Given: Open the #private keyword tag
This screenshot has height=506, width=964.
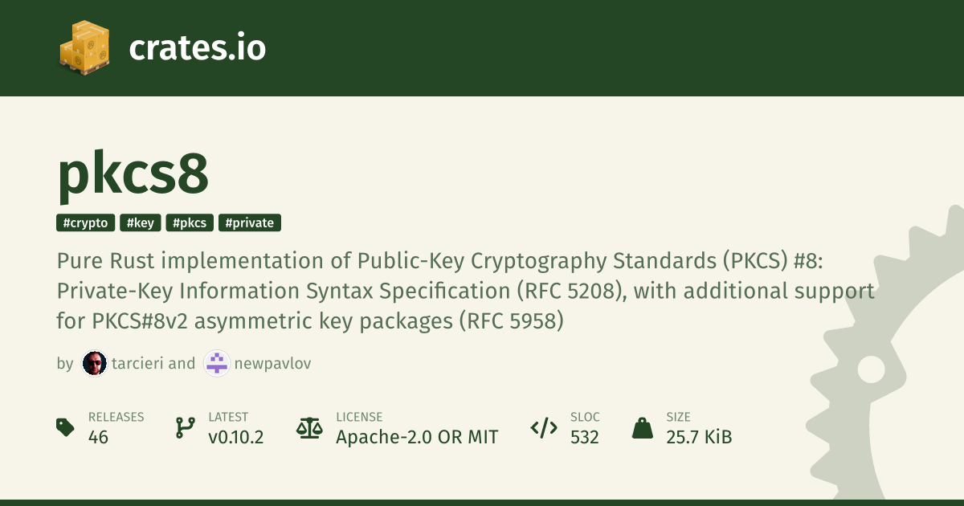Looking at the screenshot, I should tap(249, 223).
